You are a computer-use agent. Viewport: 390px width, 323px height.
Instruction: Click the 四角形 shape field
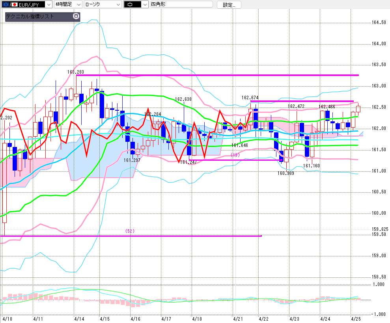(181, 4)
